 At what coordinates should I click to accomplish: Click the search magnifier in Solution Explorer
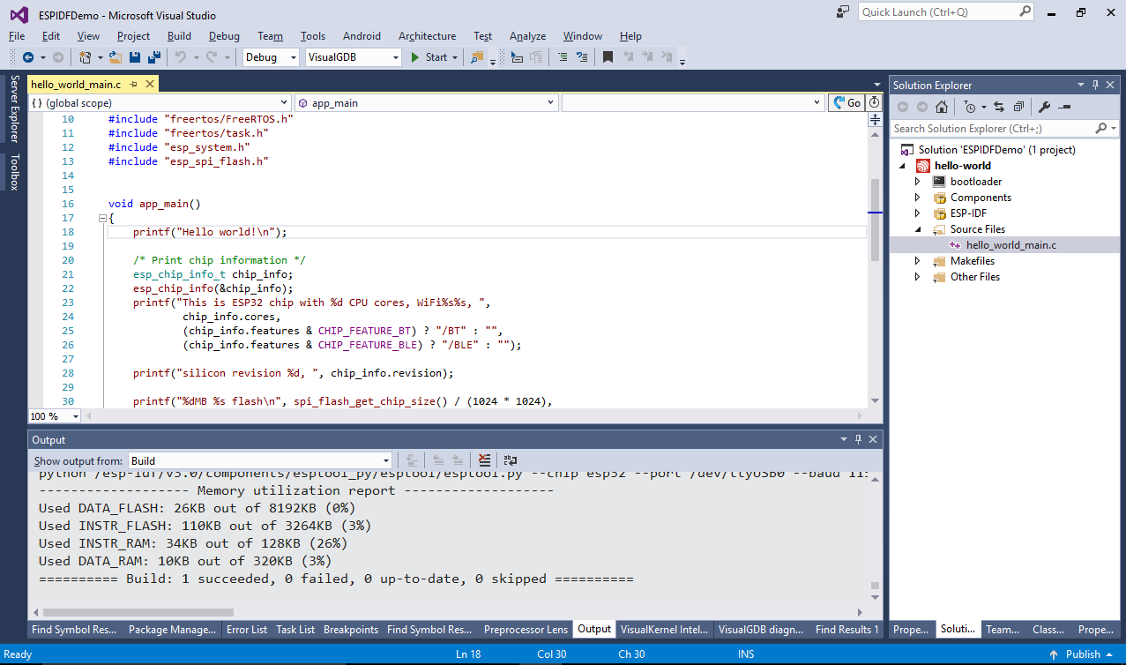click(x=1100, y=129)
